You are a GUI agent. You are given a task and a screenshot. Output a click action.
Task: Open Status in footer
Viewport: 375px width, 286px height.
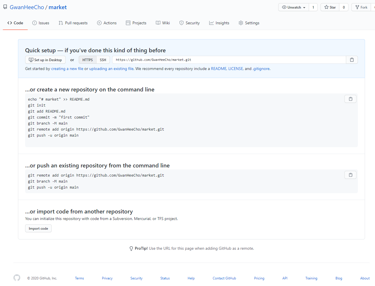pyautogui.click(x=165, y=278)
